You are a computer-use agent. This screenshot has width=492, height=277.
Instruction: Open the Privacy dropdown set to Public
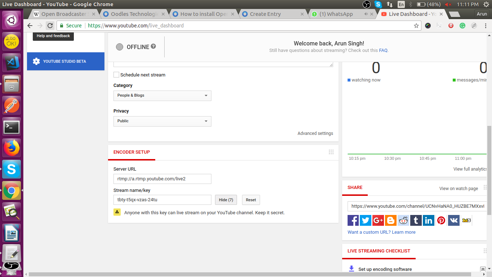point(162,121)
